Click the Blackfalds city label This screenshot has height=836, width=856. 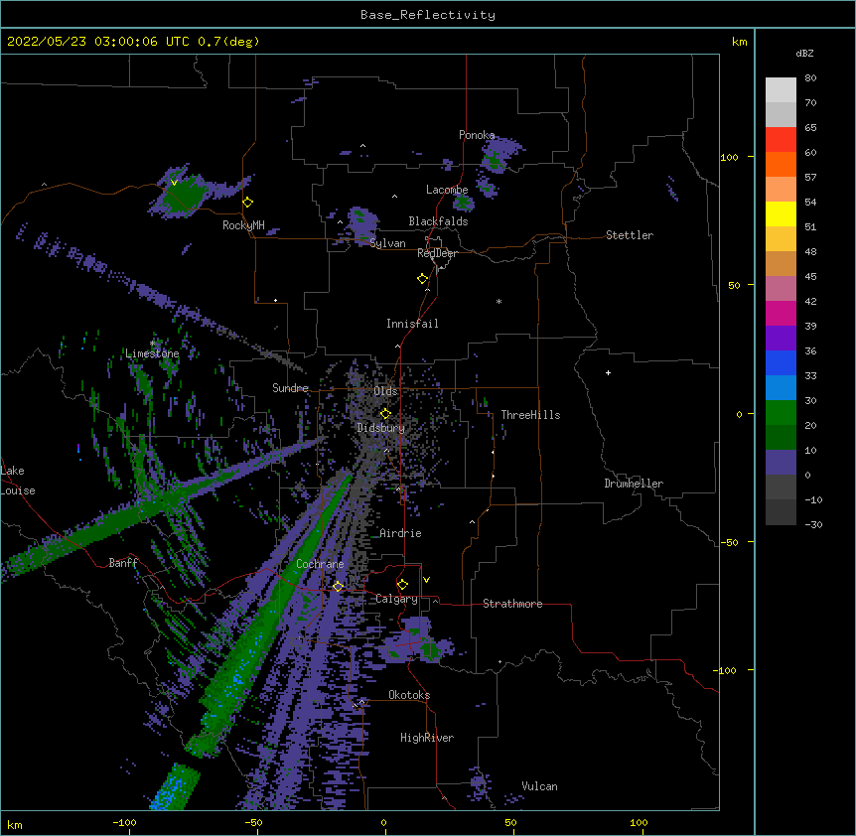[438, 221]
